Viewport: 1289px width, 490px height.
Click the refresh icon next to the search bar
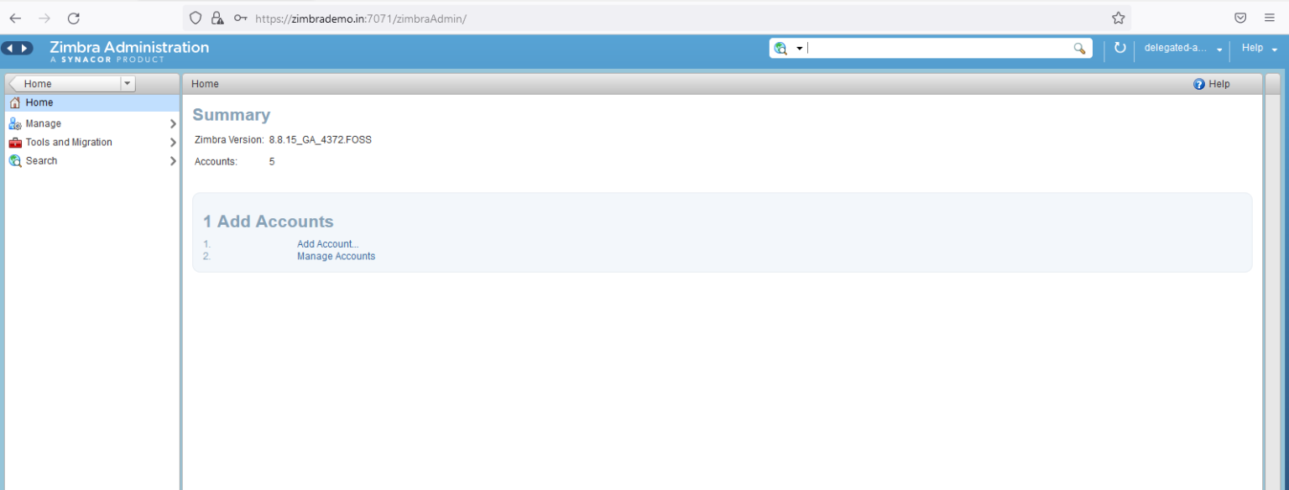pyautogui.click(x=1120, y=48)
